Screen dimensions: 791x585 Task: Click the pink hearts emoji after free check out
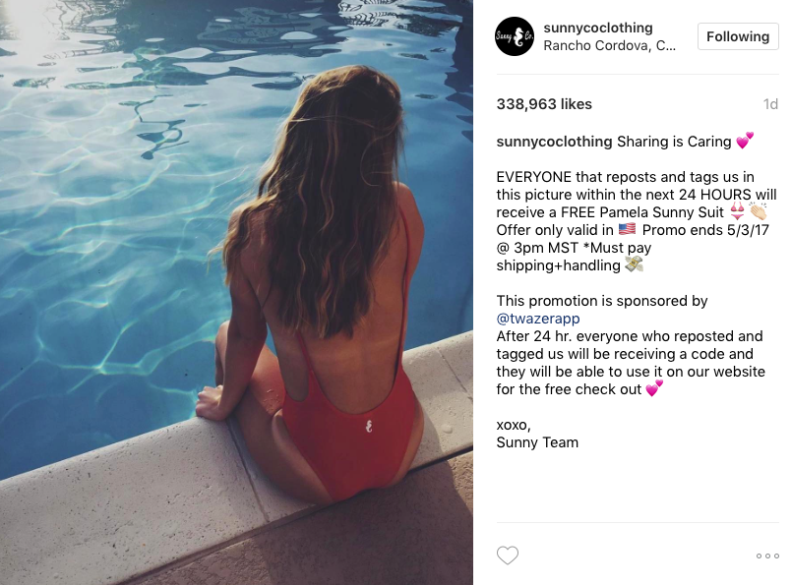[654, 388]
